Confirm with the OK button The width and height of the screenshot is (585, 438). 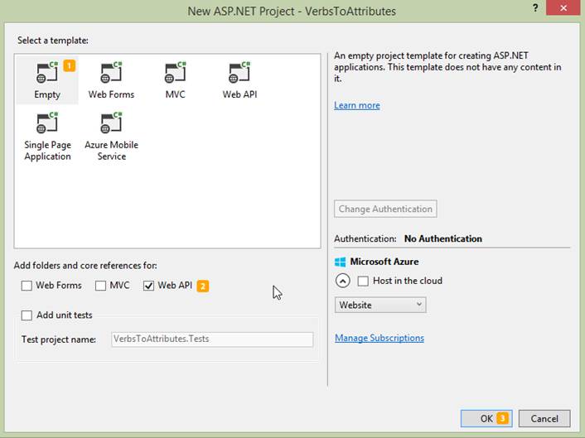click(487, 418)
